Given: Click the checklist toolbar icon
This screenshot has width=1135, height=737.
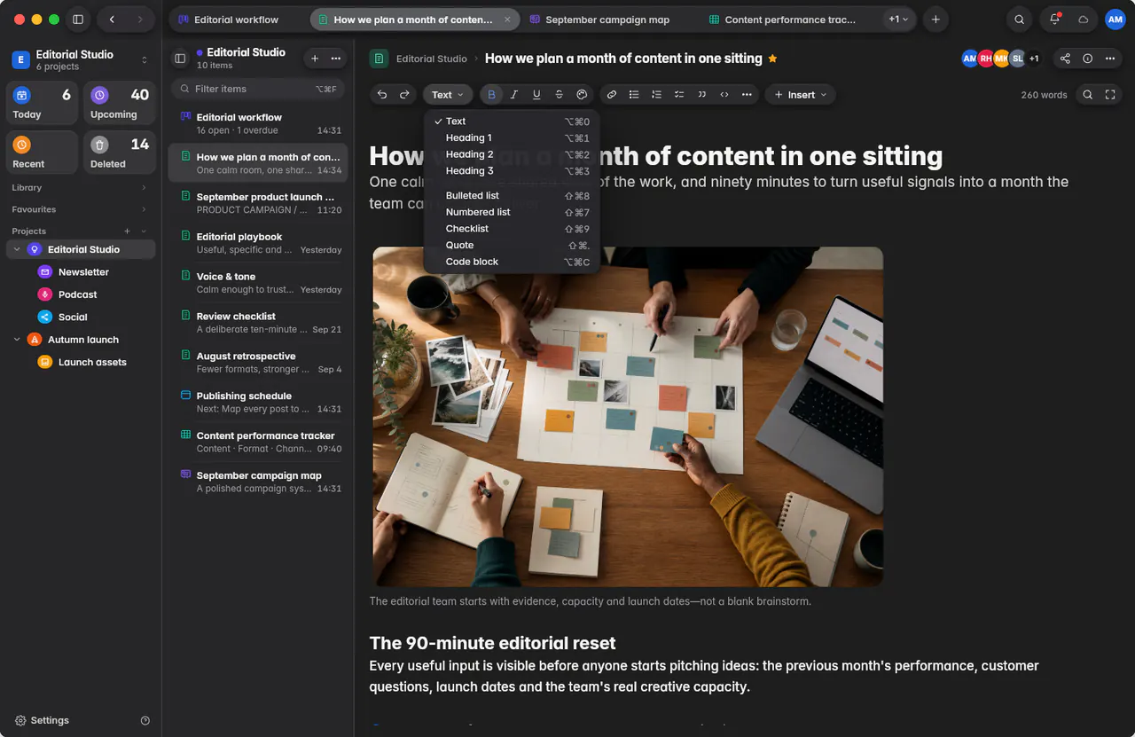Looking at the screenshot, I should 679,95.
